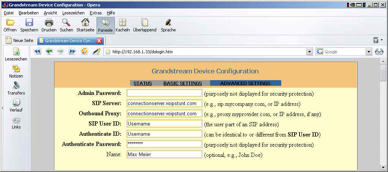Open the ADVANCED SETTINGS link
This screenshot has height=172, width=388.
(x=245, y=84)
